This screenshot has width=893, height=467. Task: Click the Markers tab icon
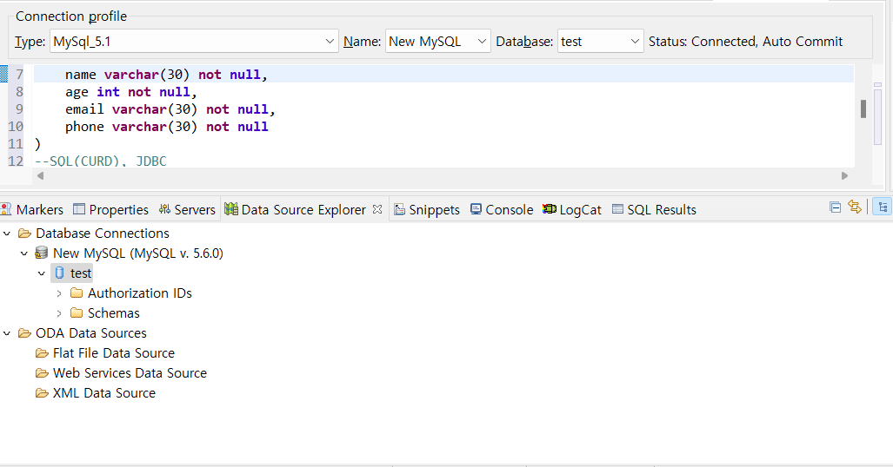tap(6, 209)
